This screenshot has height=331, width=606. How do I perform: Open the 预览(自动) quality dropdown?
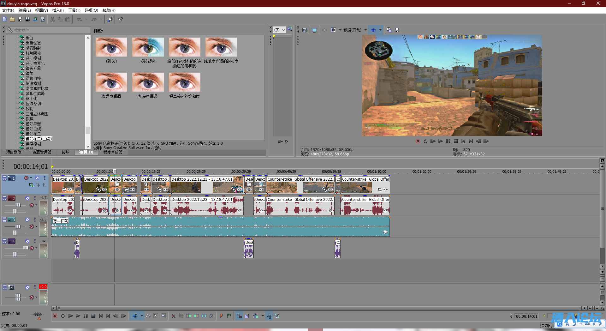365,30
